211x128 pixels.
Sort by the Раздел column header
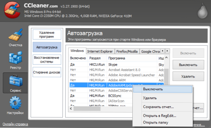(x=97, y=58)
